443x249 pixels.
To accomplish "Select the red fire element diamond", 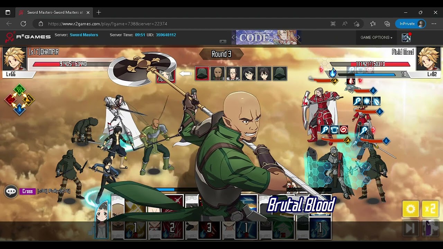I will tap(10, 100).
